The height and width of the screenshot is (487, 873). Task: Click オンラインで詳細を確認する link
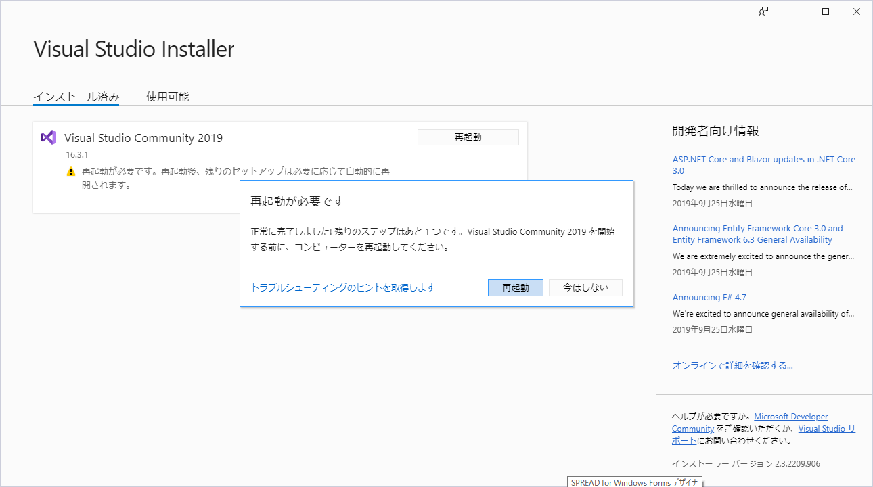(x=732, y=365)
